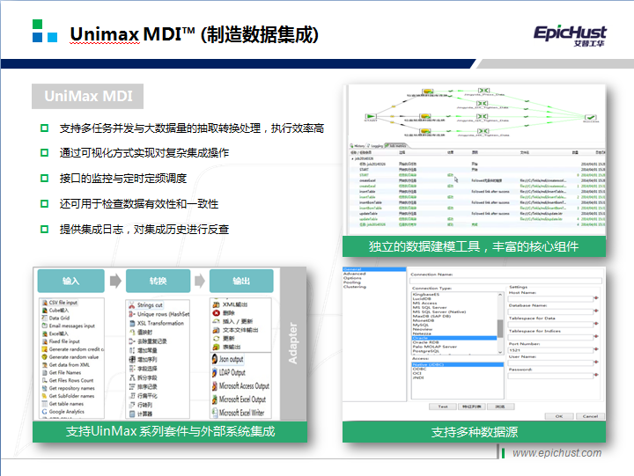Image resolution: width=634 pixels, height=476 pixels.
Task: Click the Microsoft Excel Output icon
Action: coord(215,399)
